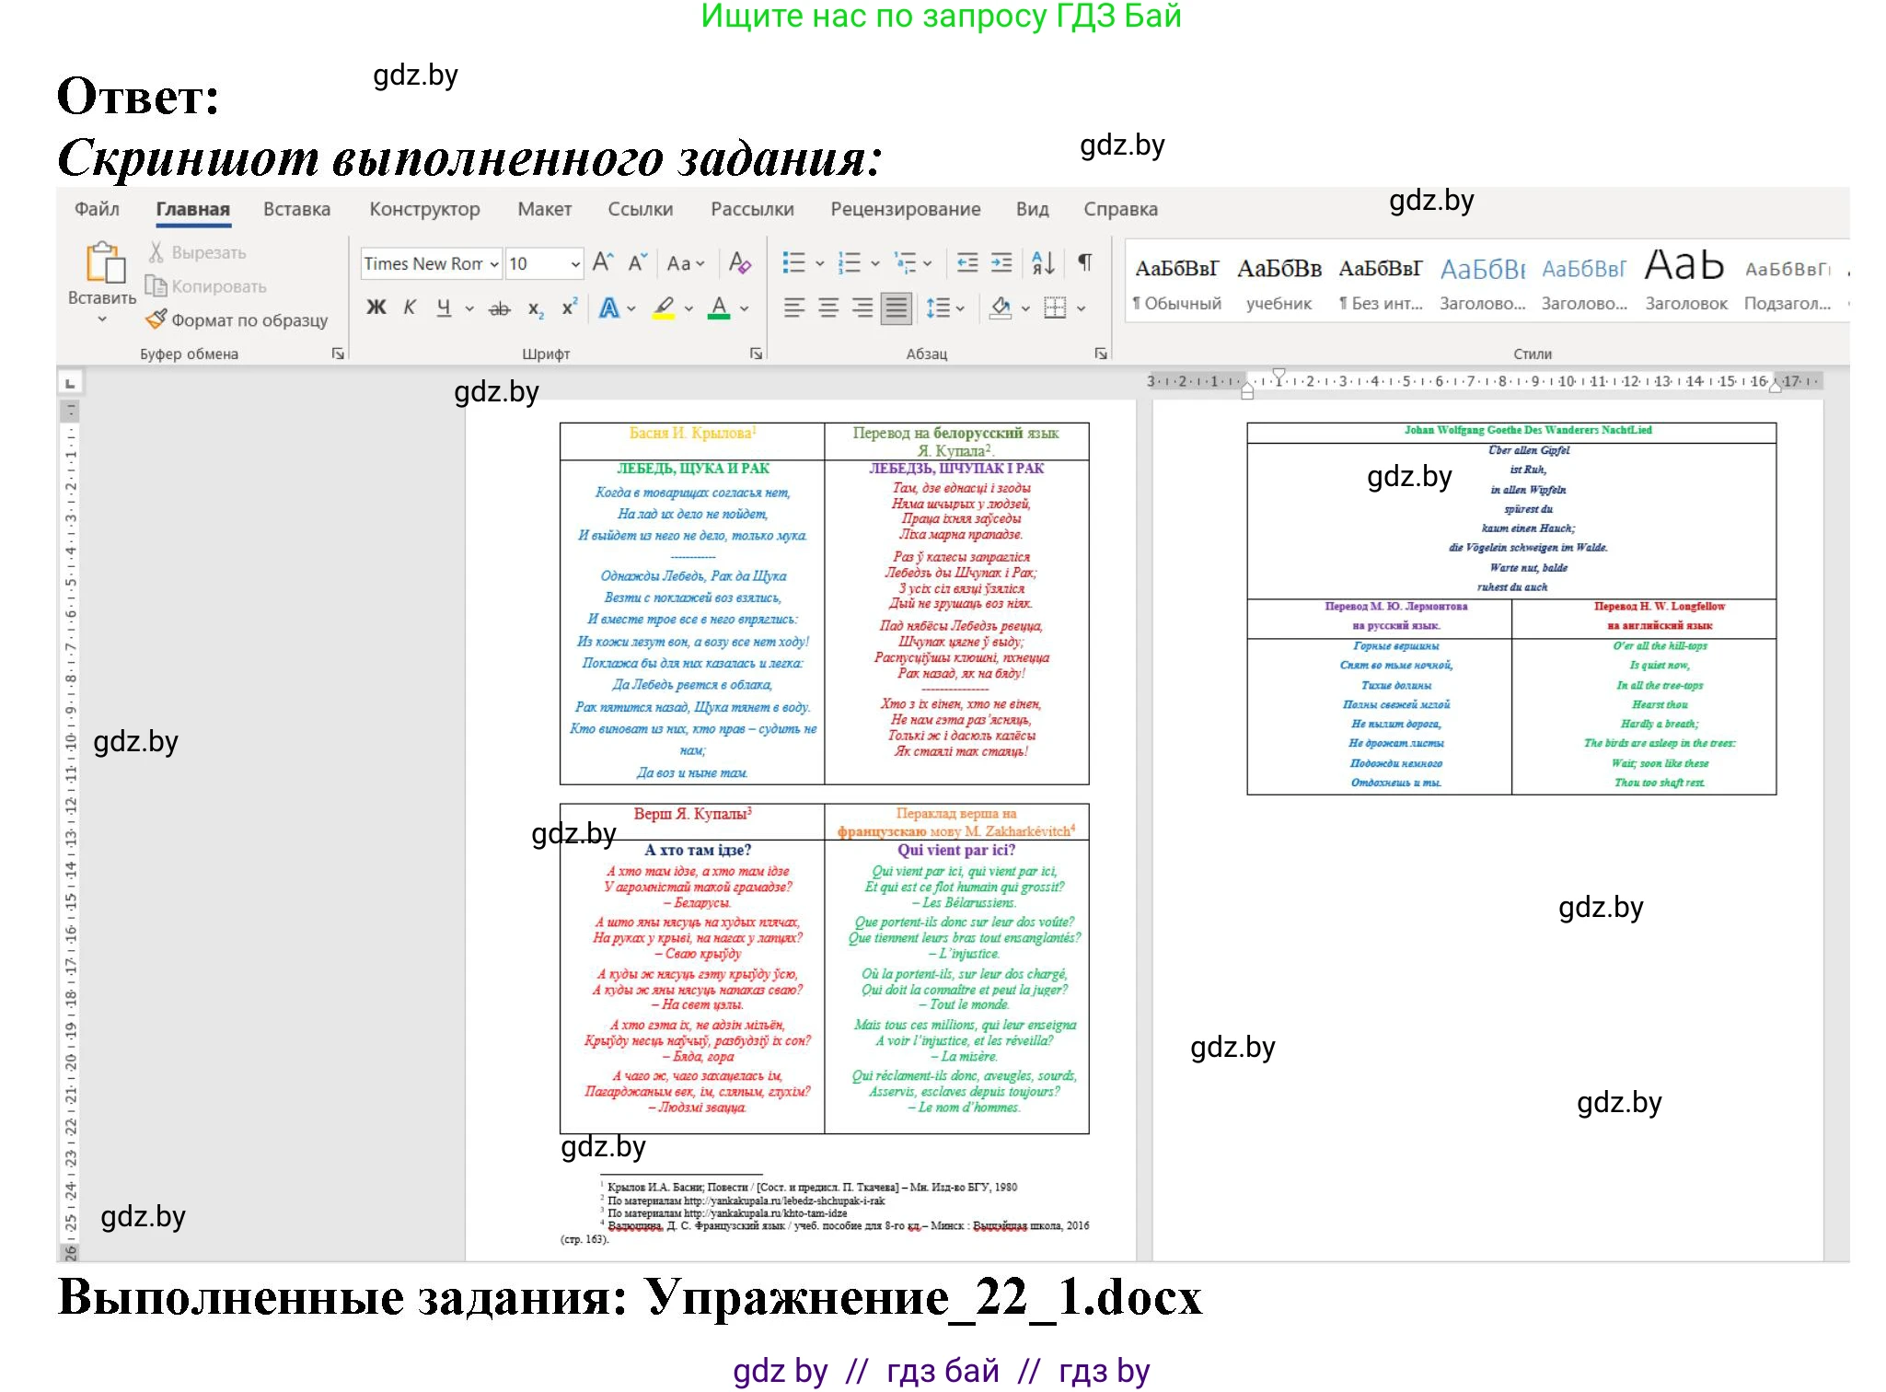This screenshot has width=1886, height=1392.
Task: Toggle bold (Ж) formatting
Action: (376, 307)
